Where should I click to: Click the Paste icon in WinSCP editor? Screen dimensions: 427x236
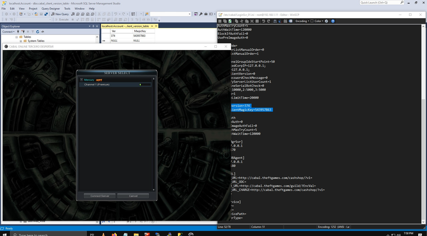tap(247, 21)
